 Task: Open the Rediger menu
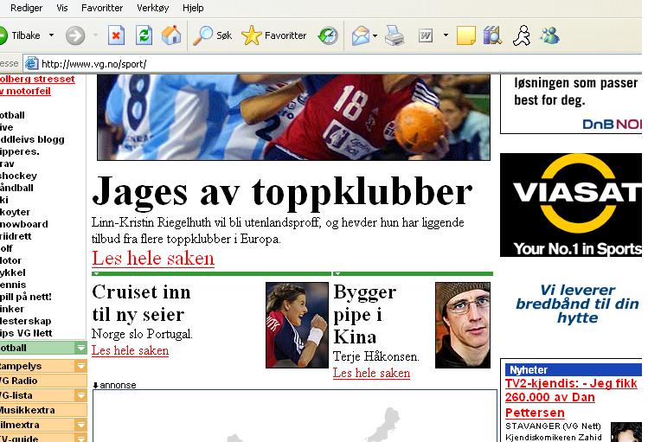click(x=27, y=8)
